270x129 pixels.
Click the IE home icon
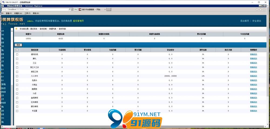(x=257, y=10)
